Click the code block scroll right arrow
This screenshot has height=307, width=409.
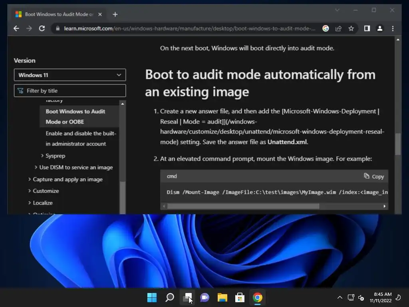[x=385, y=206]
